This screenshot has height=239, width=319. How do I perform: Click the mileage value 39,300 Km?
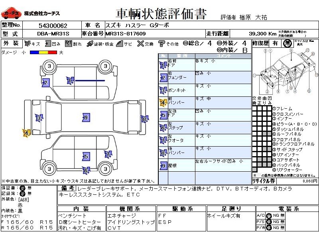pos(262,34)
